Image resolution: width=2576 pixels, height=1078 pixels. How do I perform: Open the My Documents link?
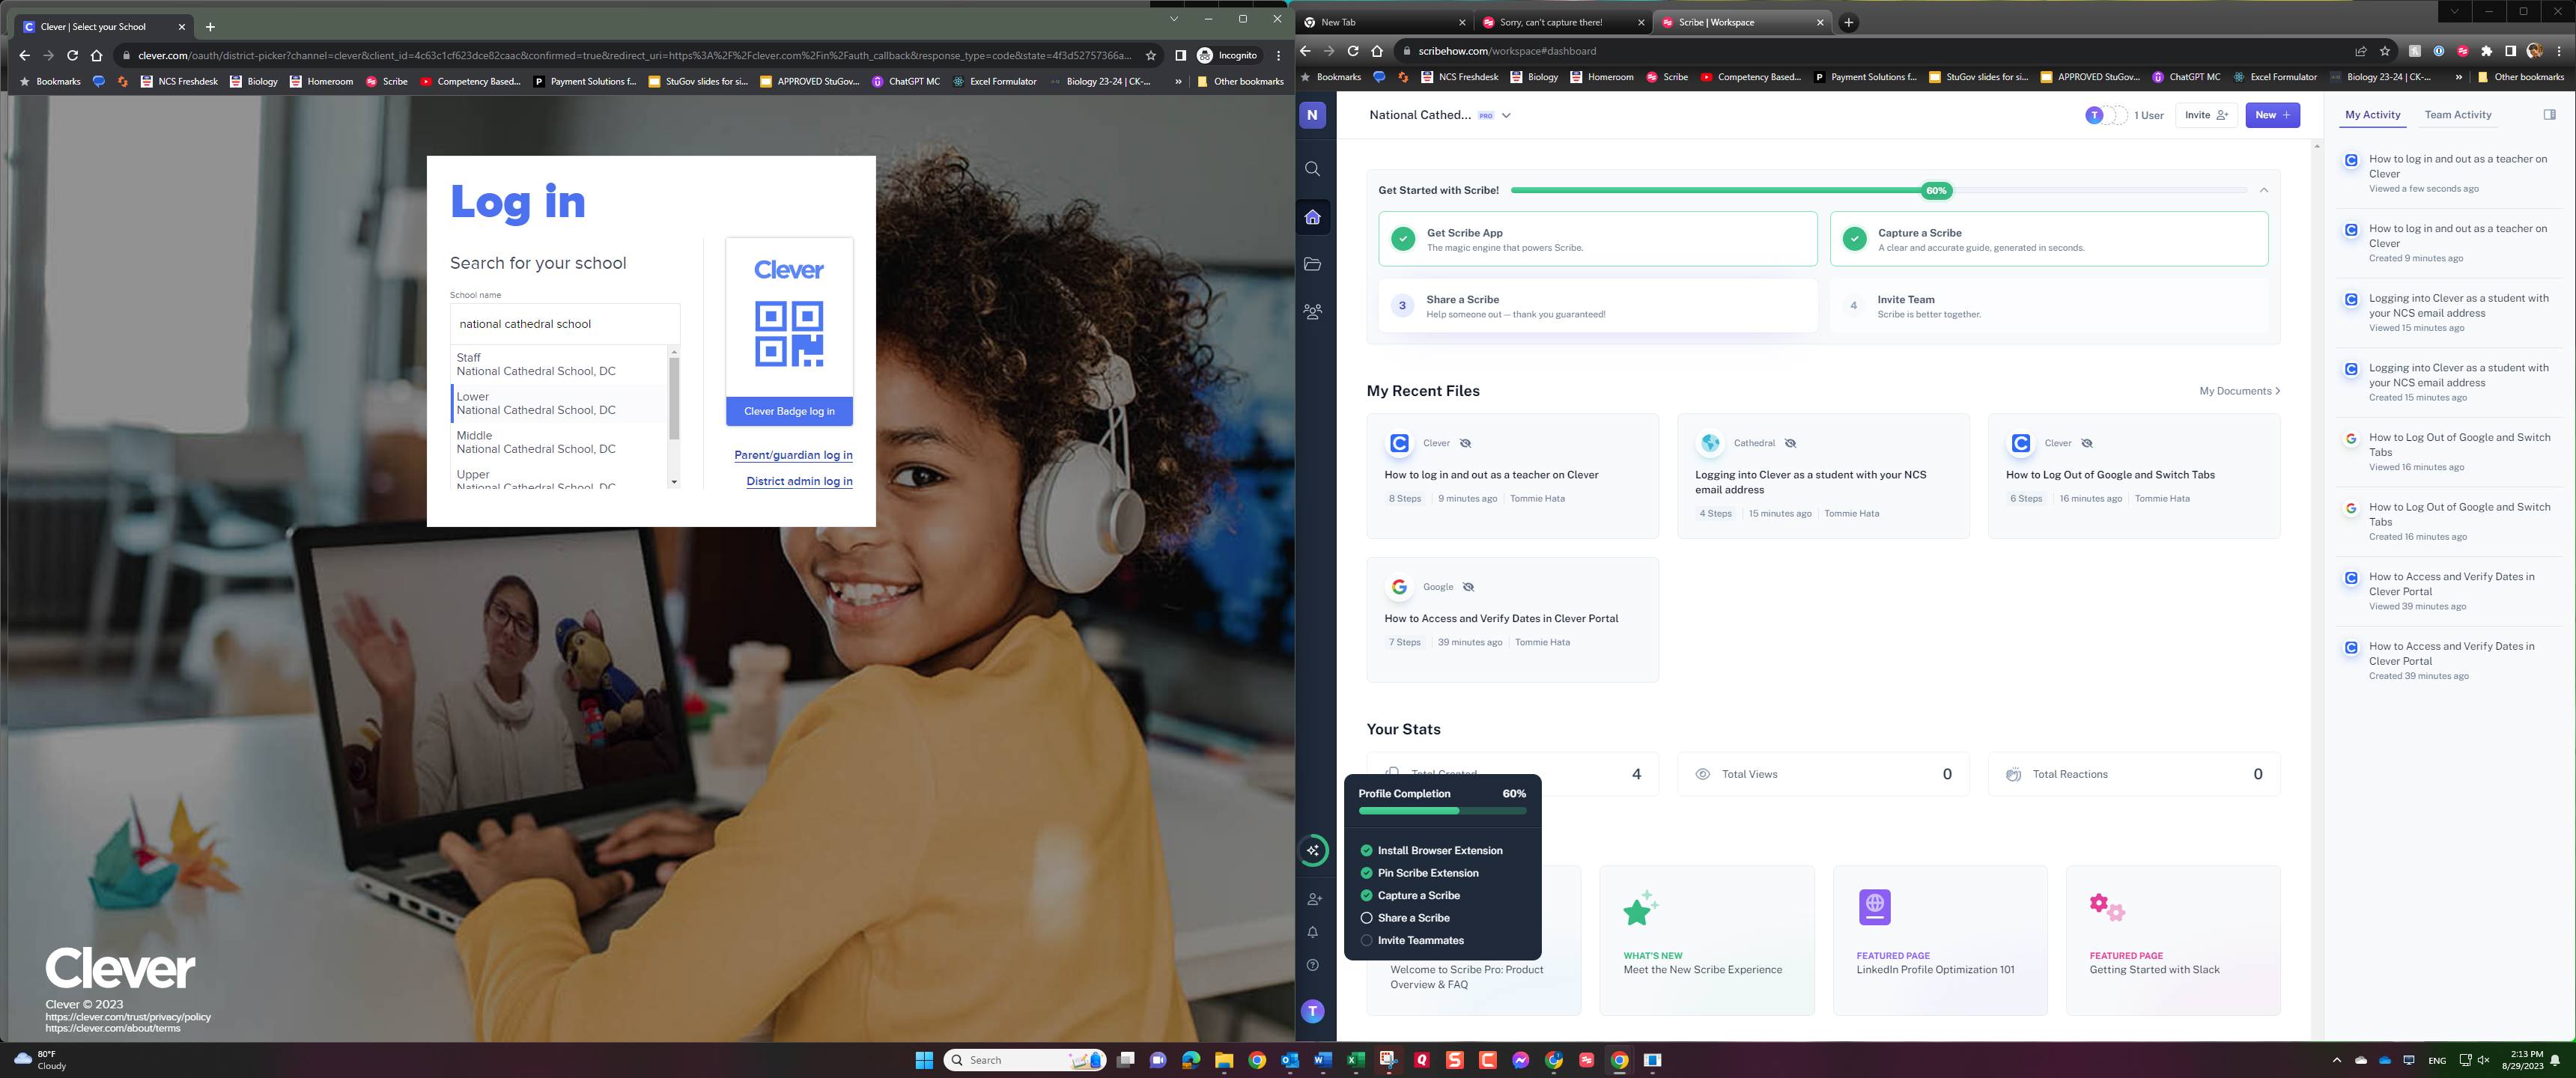2239,391
